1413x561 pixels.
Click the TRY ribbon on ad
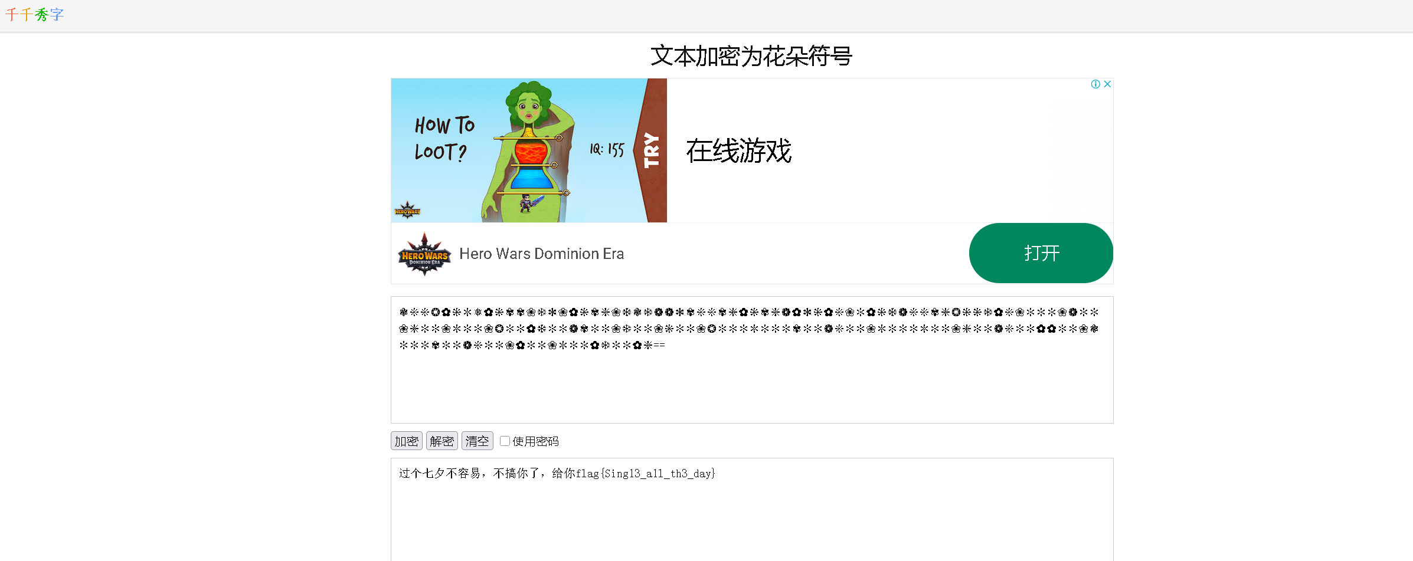651,150
